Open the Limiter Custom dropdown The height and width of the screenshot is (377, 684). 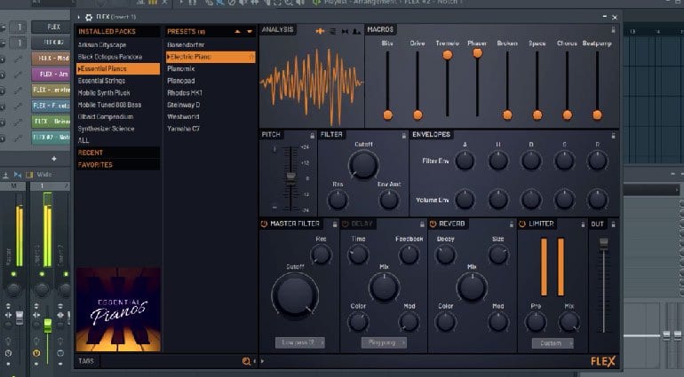coord(553,342)
